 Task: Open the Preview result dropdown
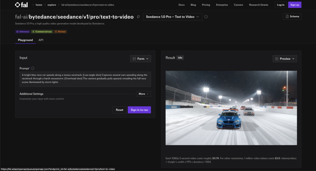(x=285, y=59)
